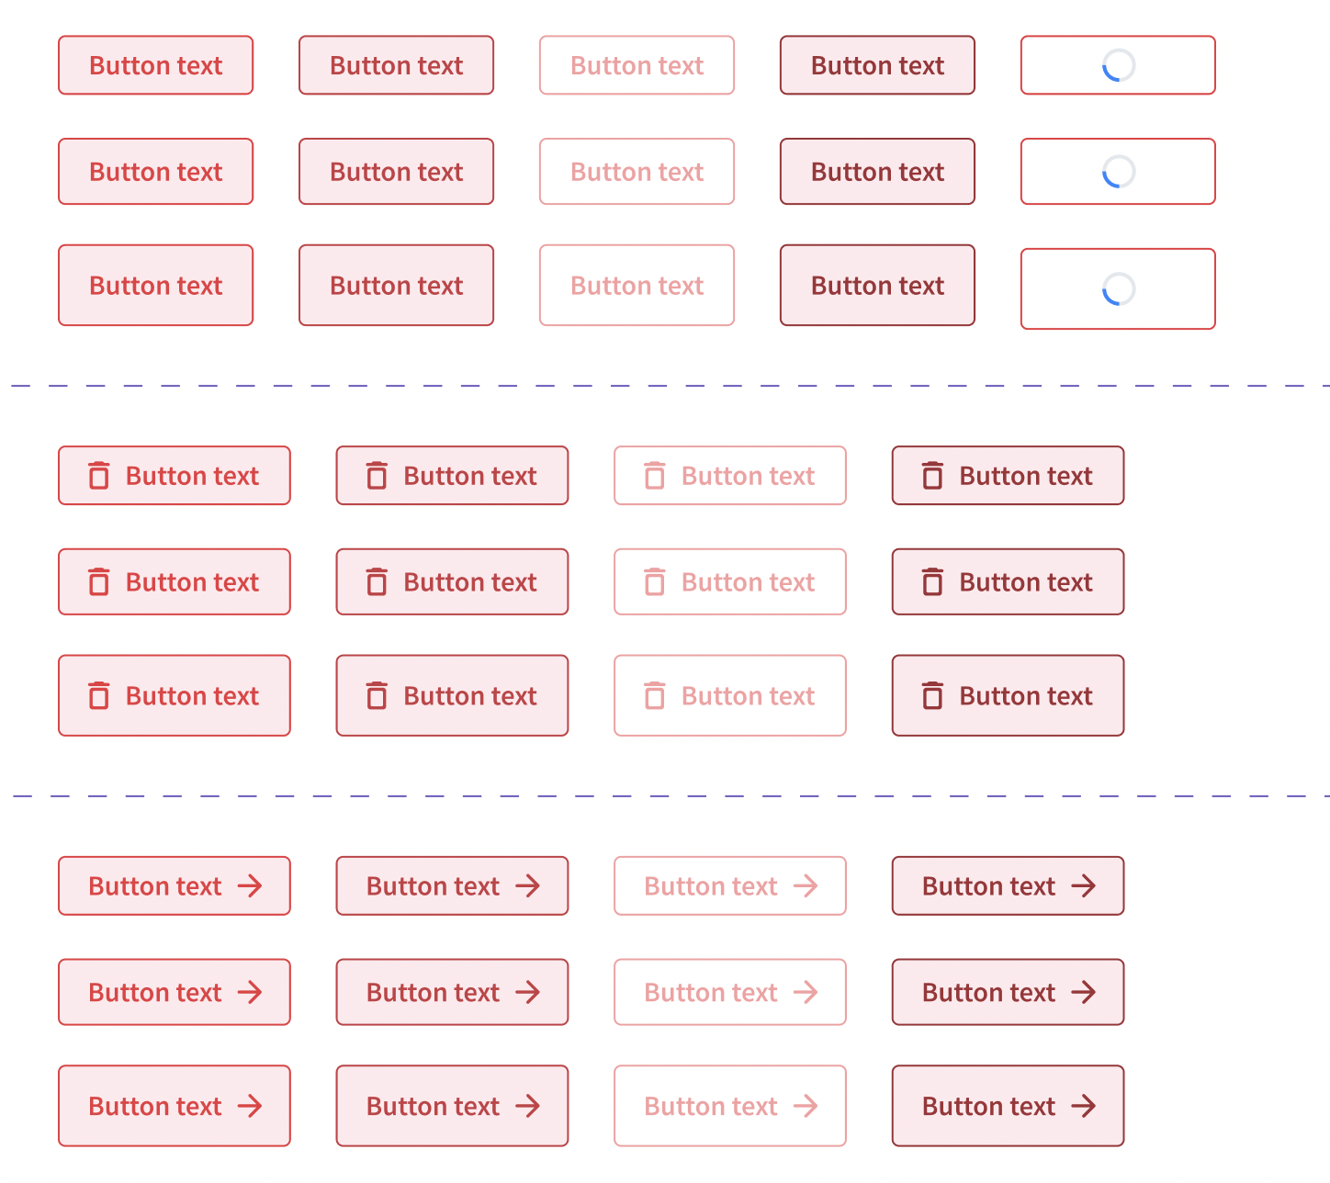Click the hovered Button text button variant
Viewport: 1330px width, 1183px height.
[396, 65]
